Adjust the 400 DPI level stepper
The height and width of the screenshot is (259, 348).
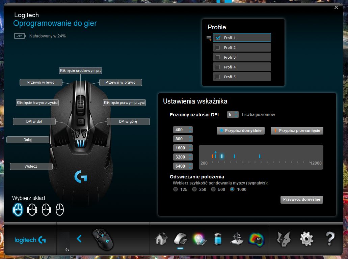(190, 130)
